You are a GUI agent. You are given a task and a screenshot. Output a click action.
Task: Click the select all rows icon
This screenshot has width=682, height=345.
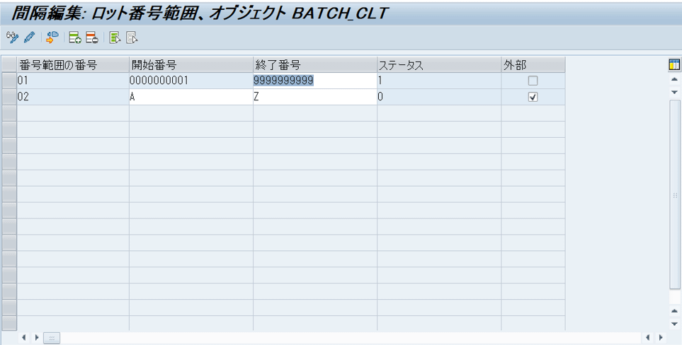(115, 37)
